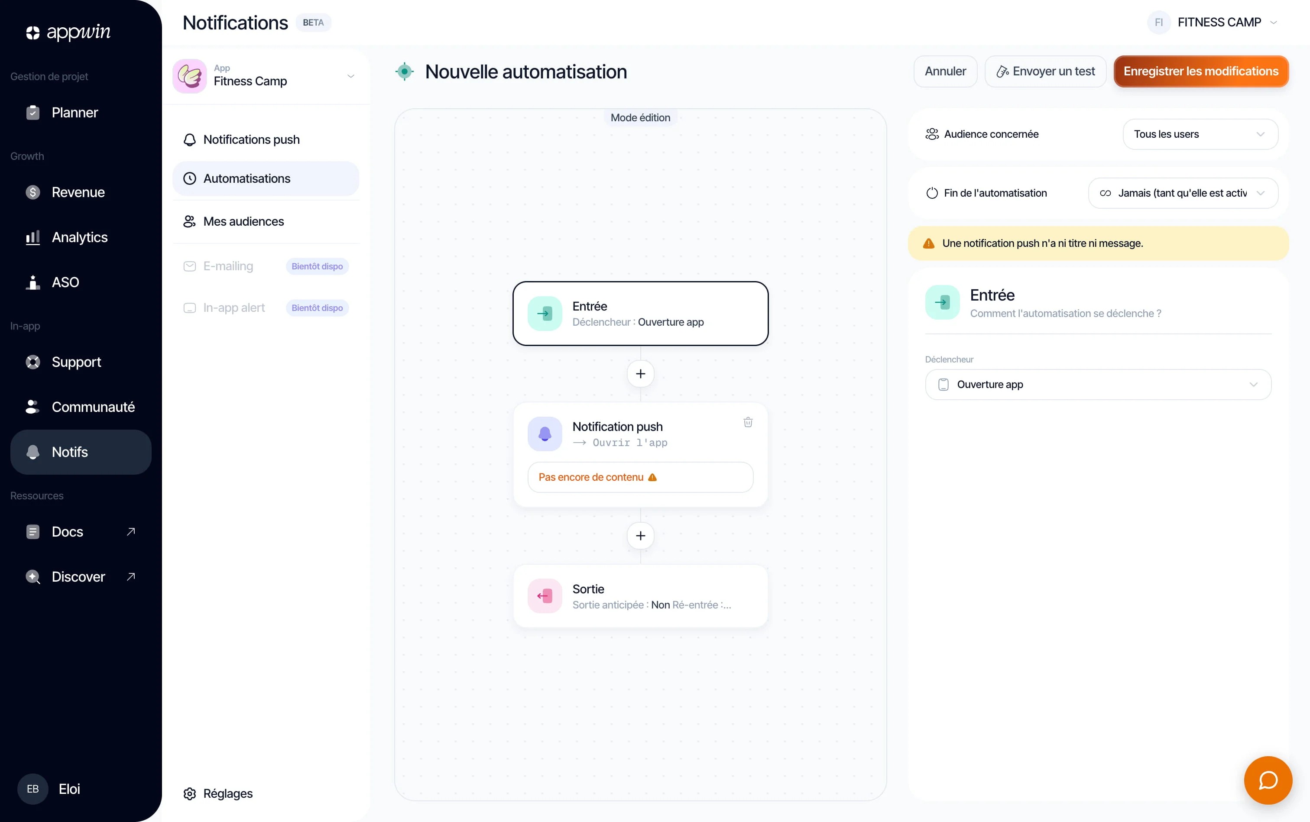
Task: Open the chat support bubble
Action: (1268, 780)
